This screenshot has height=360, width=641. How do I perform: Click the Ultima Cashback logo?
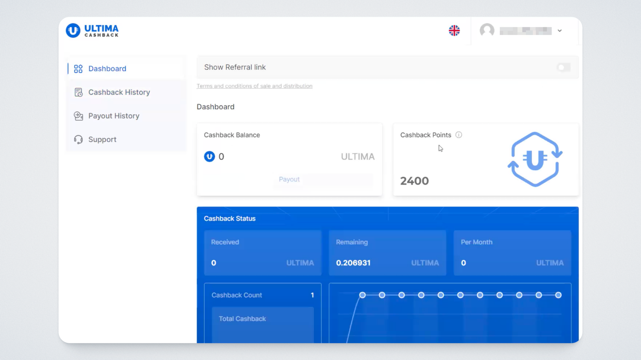pyautogui.click(x=92, y=31)
